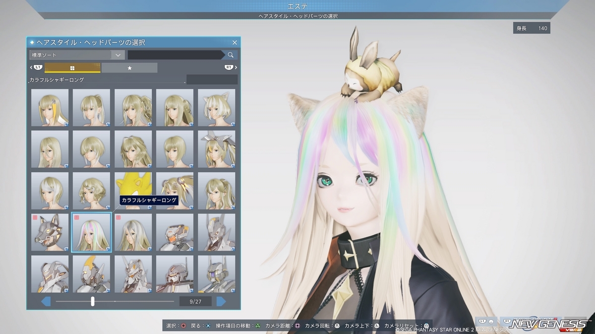
Task: Click the カメラ上下 stick icon hint
Action: (362, 326)
